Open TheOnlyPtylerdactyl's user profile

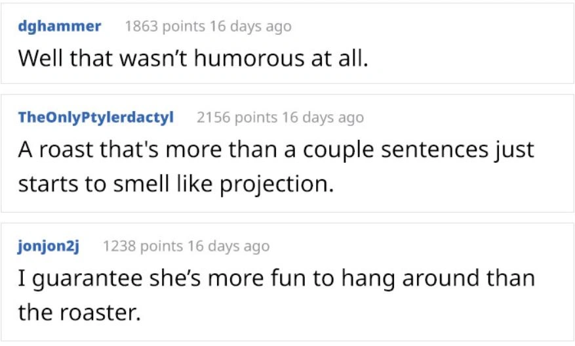[x=96, y=118]
